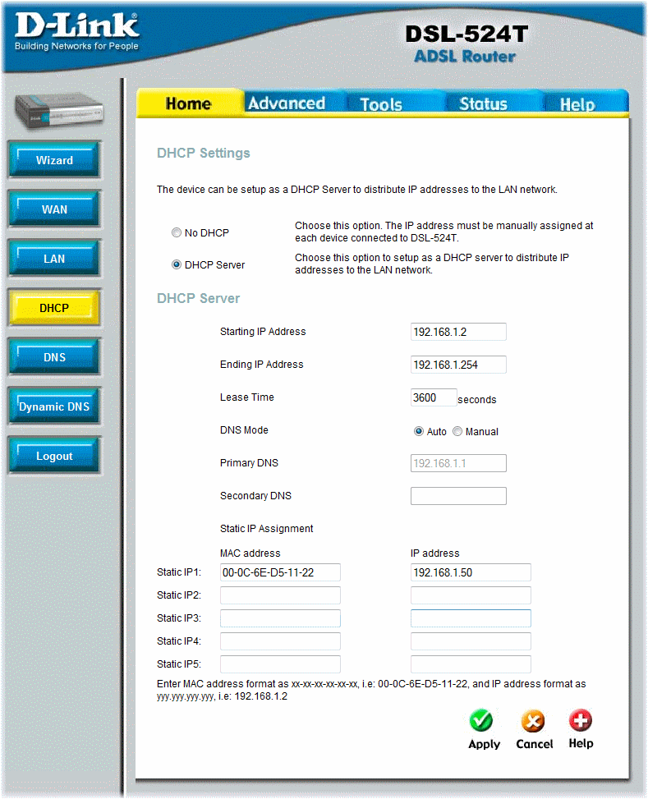Click Static IP5 MAC address field
Viewport: 648px width, 799px height.
click(280, 664)
